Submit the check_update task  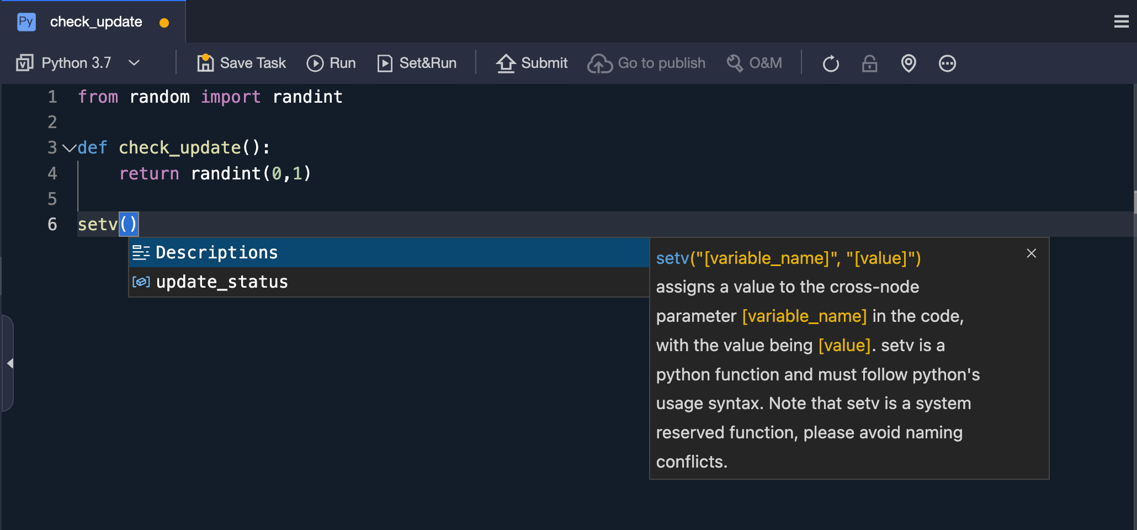532,63
